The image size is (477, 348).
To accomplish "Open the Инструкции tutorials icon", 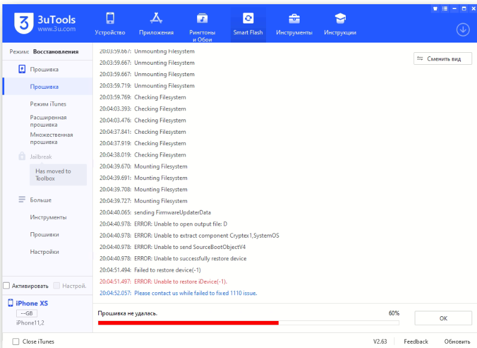I will pos(340,19).
